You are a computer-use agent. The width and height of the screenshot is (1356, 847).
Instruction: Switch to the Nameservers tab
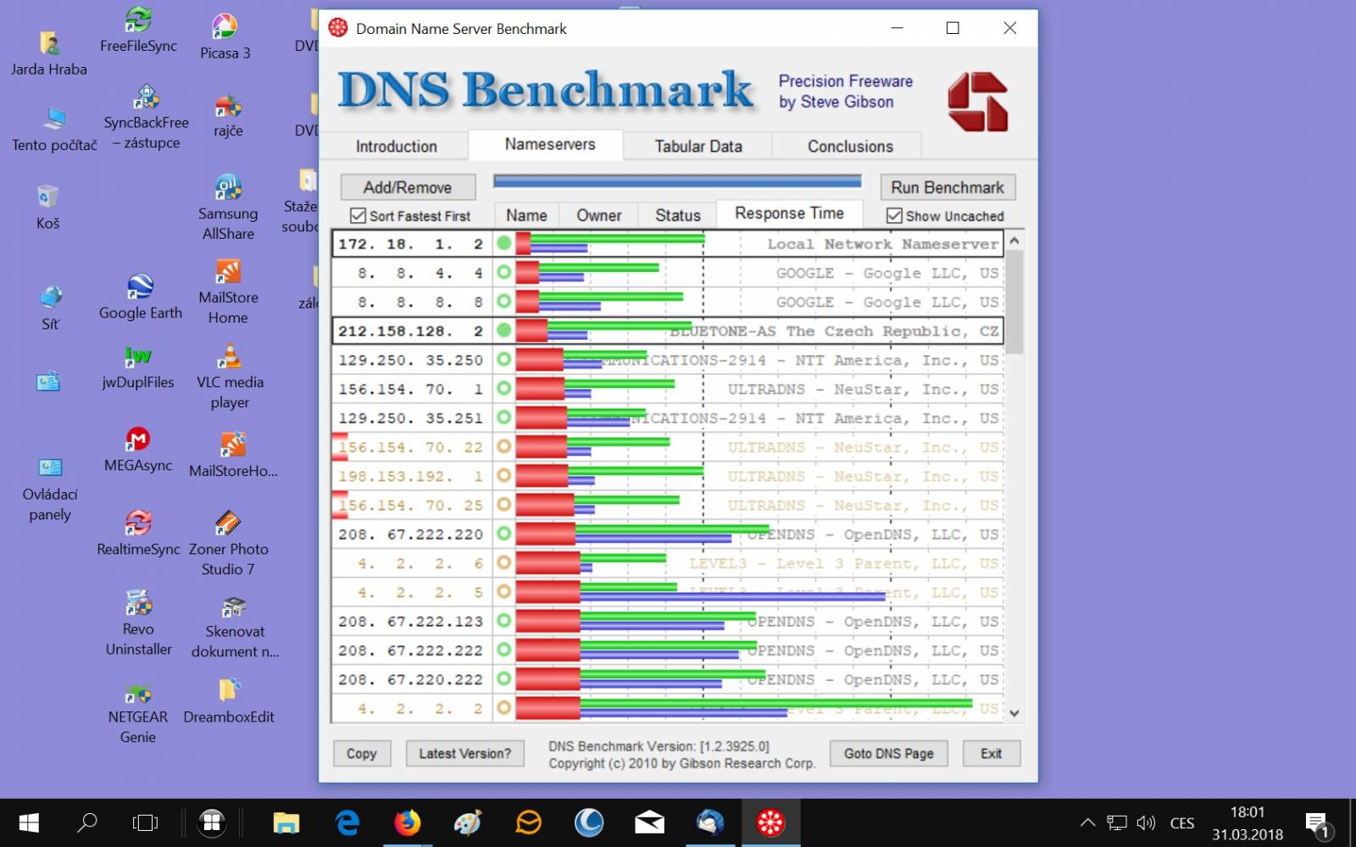point(550,145)
